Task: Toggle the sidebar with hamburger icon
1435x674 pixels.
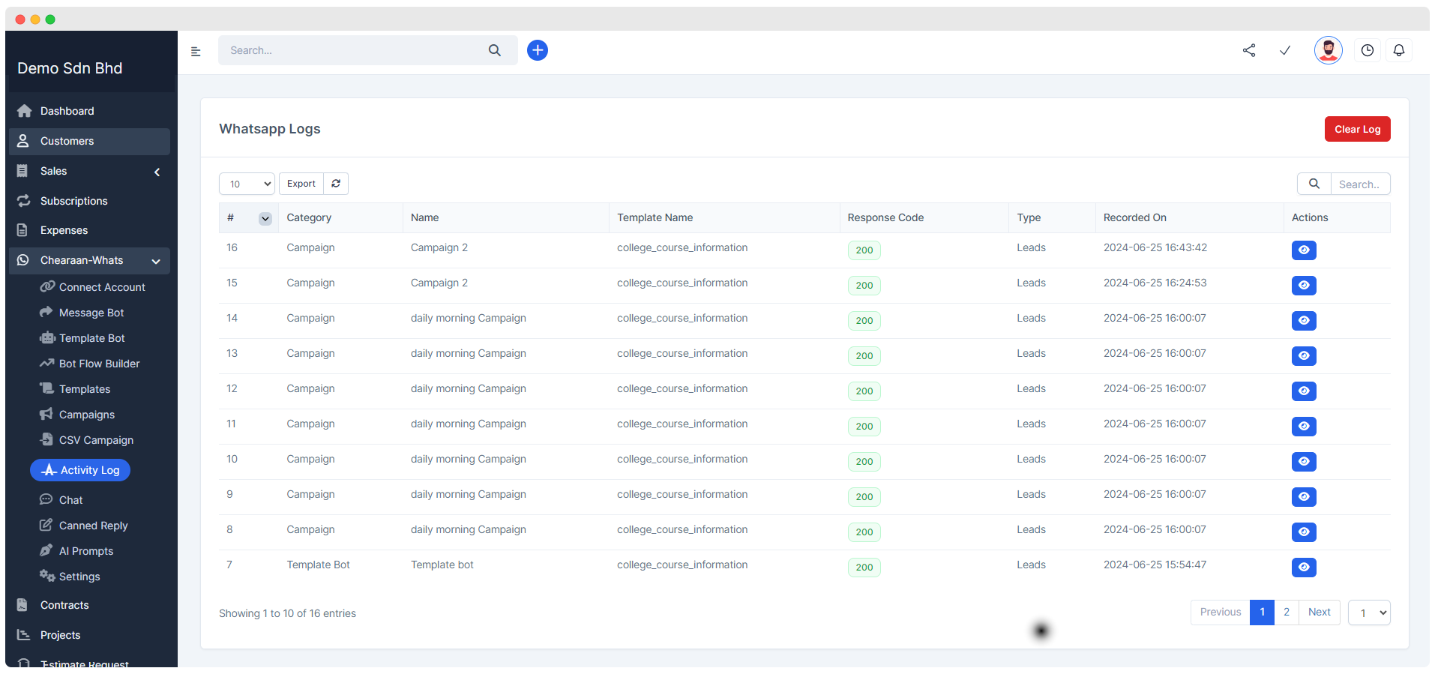Action: pyautogui.click(x=196, y=52)
